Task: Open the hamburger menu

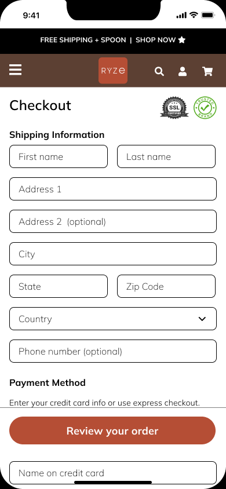Action: tap(15, 70)
